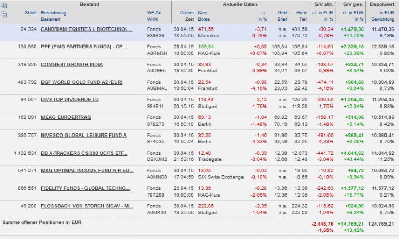Click total overall gain +14.769,21
The height and width of the screenshot is (239, 399).
click(351, 224)
